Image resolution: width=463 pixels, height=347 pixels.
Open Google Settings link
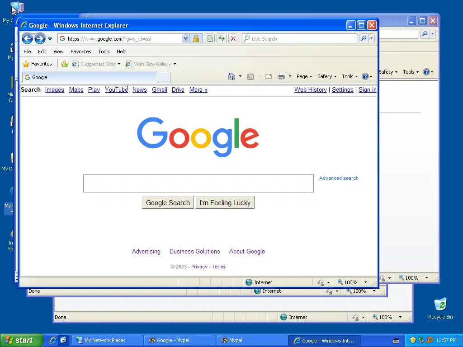point(343,90)
